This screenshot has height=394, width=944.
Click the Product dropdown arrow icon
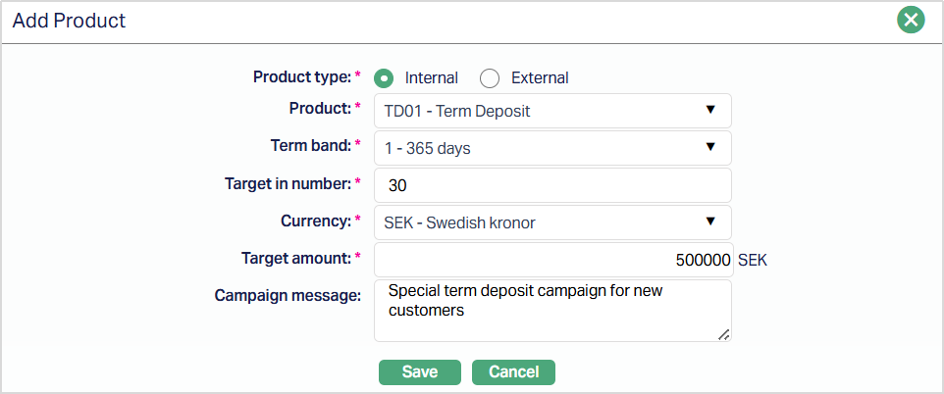coord(710,110)
